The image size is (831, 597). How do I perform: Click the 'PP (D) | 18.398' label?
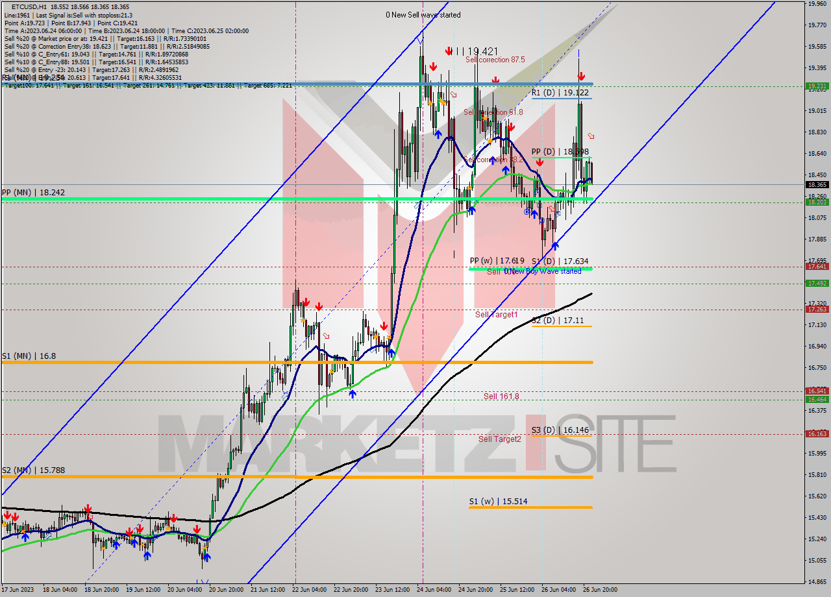pyautogui.click(x=562, y=152)
